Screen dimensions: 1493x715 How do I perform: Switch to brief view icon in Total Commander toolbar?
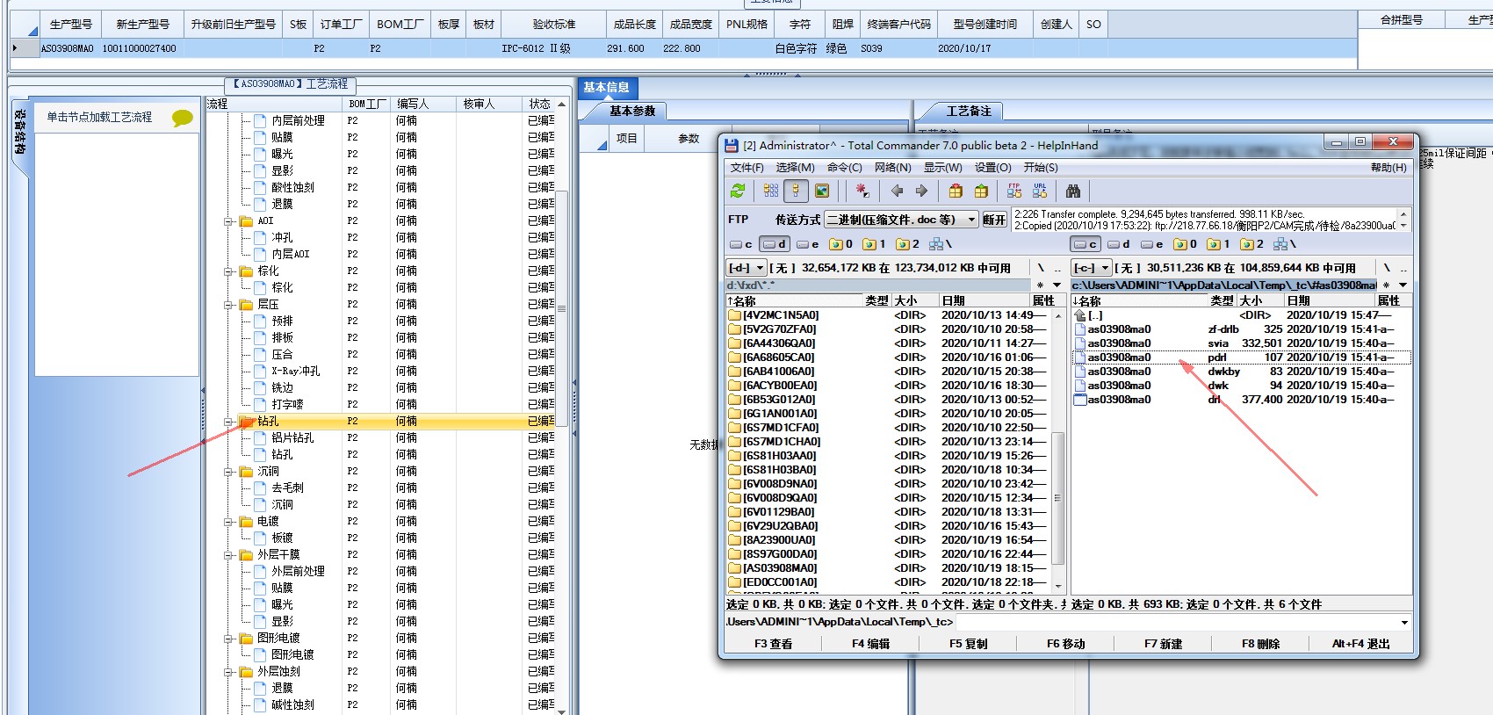point(771,191)
